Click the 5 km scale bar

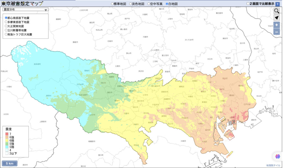[x=10, y=163]
